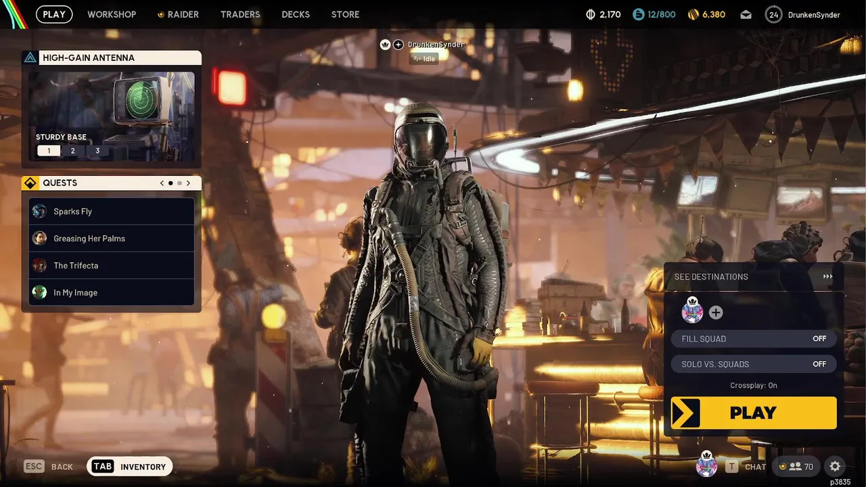Click the ESC Back button
Viewport: 866px width, 487px height.
48,467
